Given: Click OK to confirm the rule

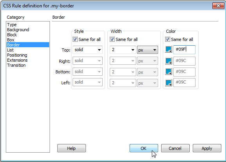Looking at the screenshot, I should [144, 148].
